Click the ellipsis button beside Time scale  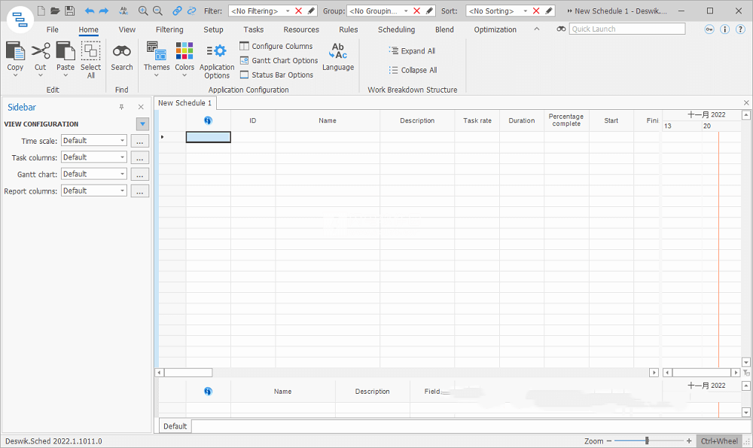click(x=140, y=141)
